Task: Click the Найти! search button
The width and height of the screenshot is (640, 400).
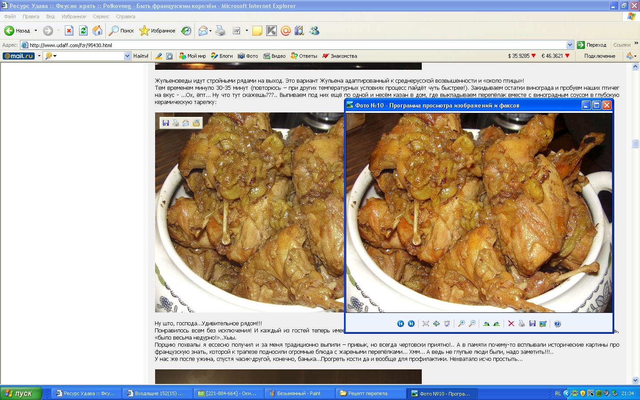Action: click(140, 56)
